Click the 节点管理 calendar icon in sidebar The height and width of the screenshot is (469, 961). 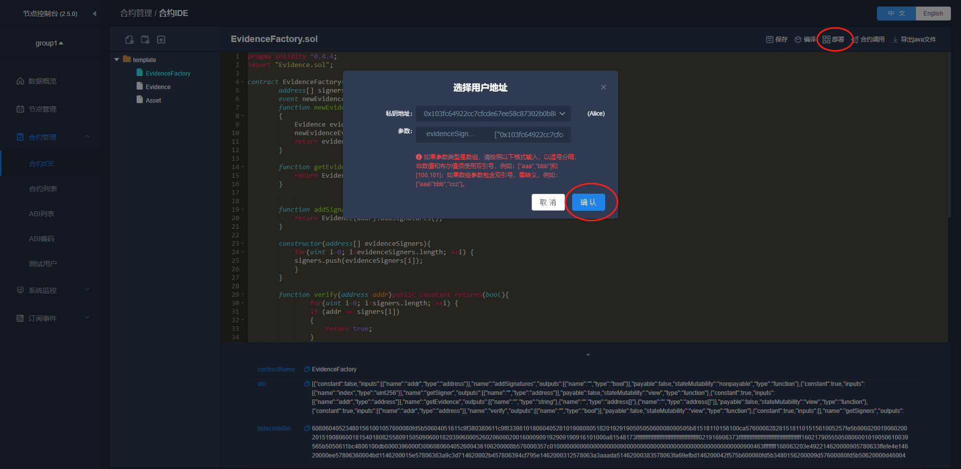click(x=20, y=109)
